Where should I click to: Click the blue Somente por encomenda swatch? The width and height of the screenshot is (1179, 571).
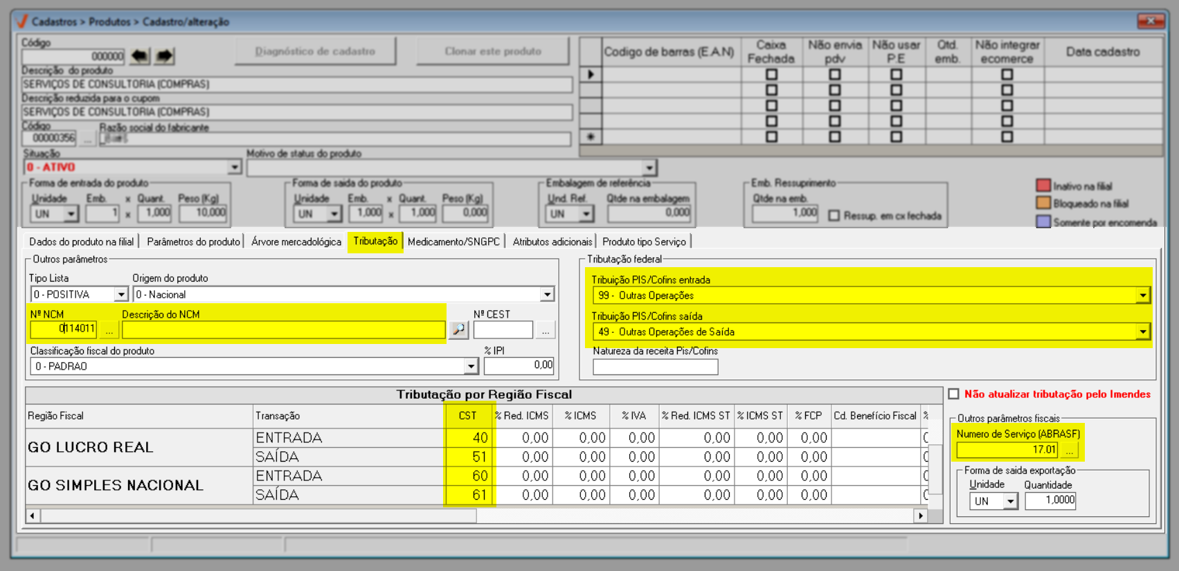pyautogui.click(x=1043, y=222)
